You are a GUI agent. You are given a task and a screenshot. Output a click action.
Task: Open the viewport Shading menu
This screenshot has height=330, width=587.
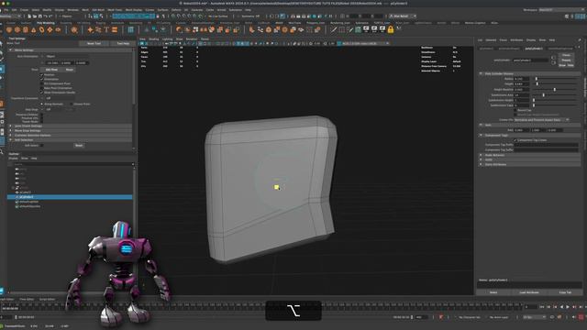pyautogui.click(x=153, y=38)
